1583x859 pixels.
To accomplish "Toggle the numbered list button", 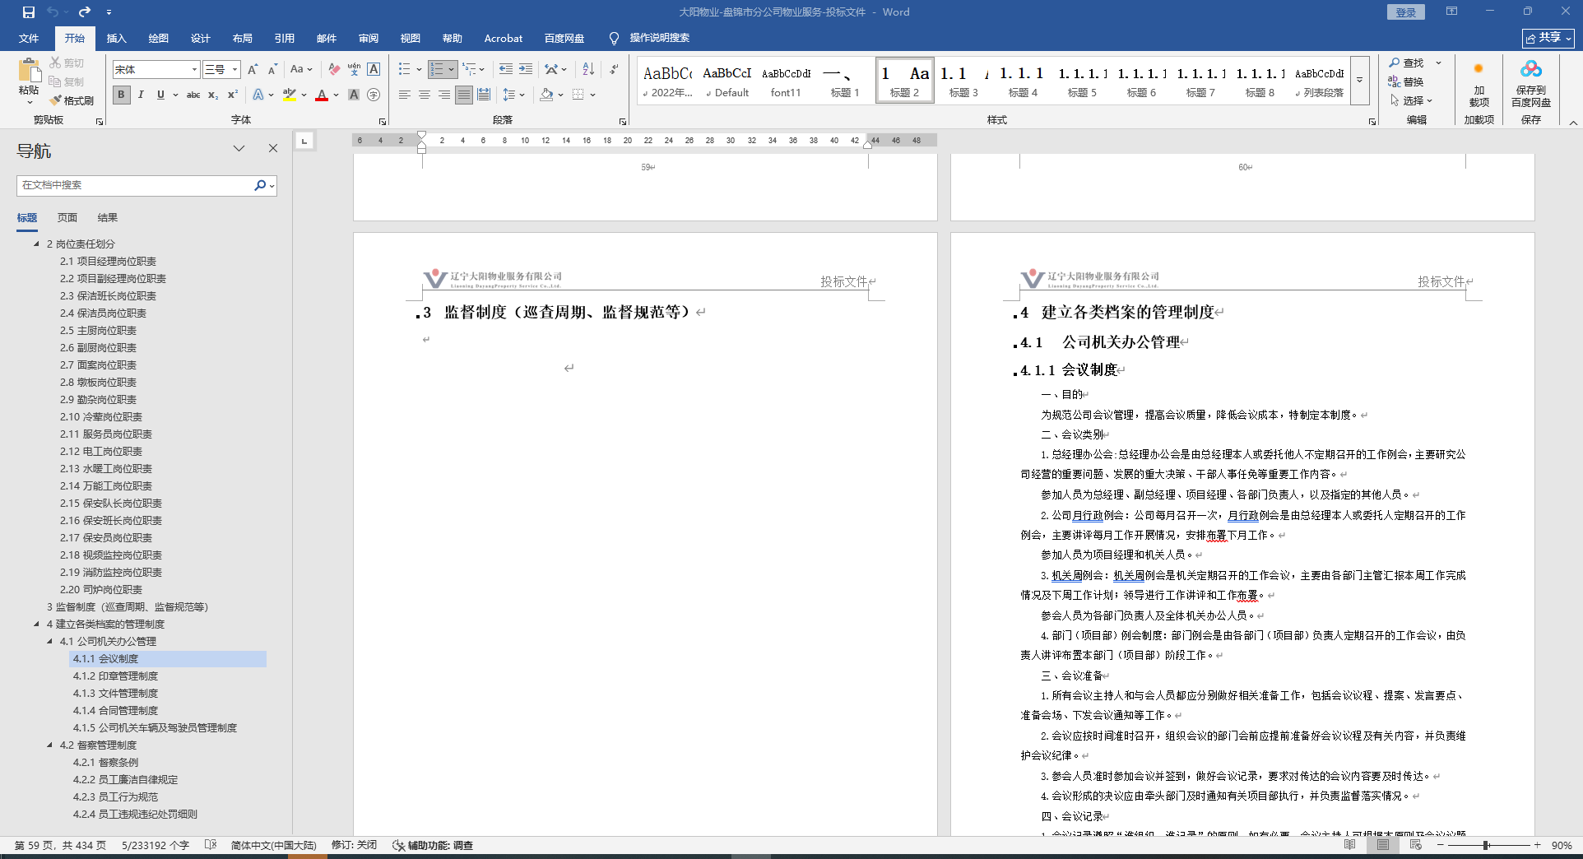I will (x=437, y=70).
